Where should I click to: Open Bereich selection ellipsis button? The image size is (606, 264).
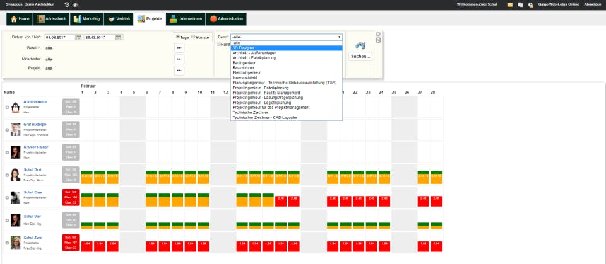[179, 48]
